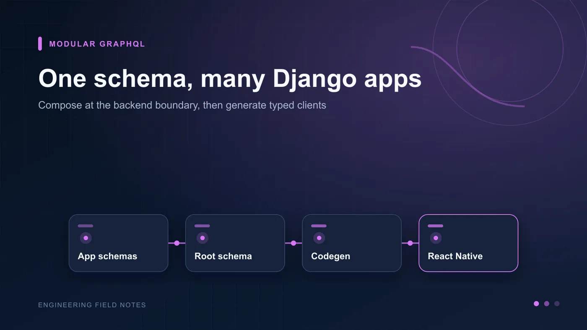Click the dot icon in React Native card
Image resolution: width=587 pixels, height=330 pixels.
[436, 238]
